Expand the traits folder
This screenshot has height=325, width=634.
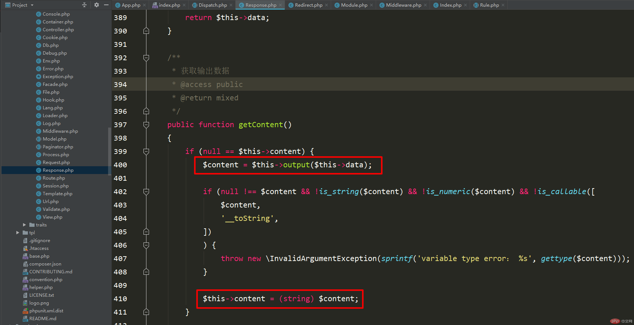(25, 225)
